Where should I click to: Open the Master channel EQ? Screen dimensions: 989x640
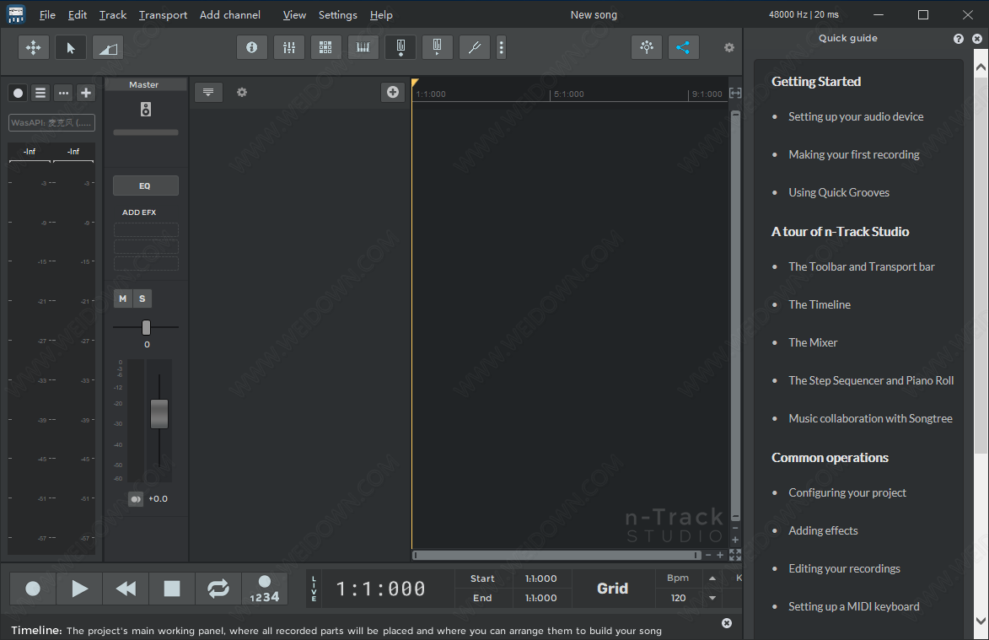tap(145, 186)
